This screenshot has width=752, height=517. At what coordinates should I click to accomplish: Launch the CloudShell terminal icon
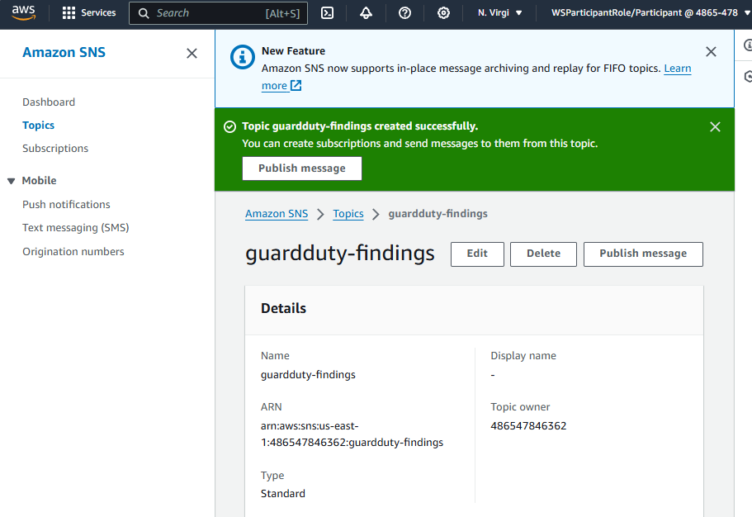(327, 13)
